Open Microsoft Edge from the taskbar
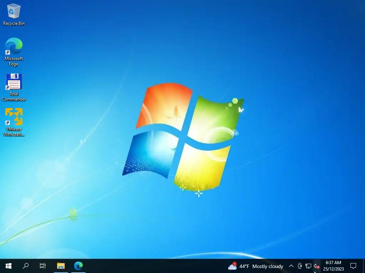Viewport: 365px width, 273px height. point(78,266)
